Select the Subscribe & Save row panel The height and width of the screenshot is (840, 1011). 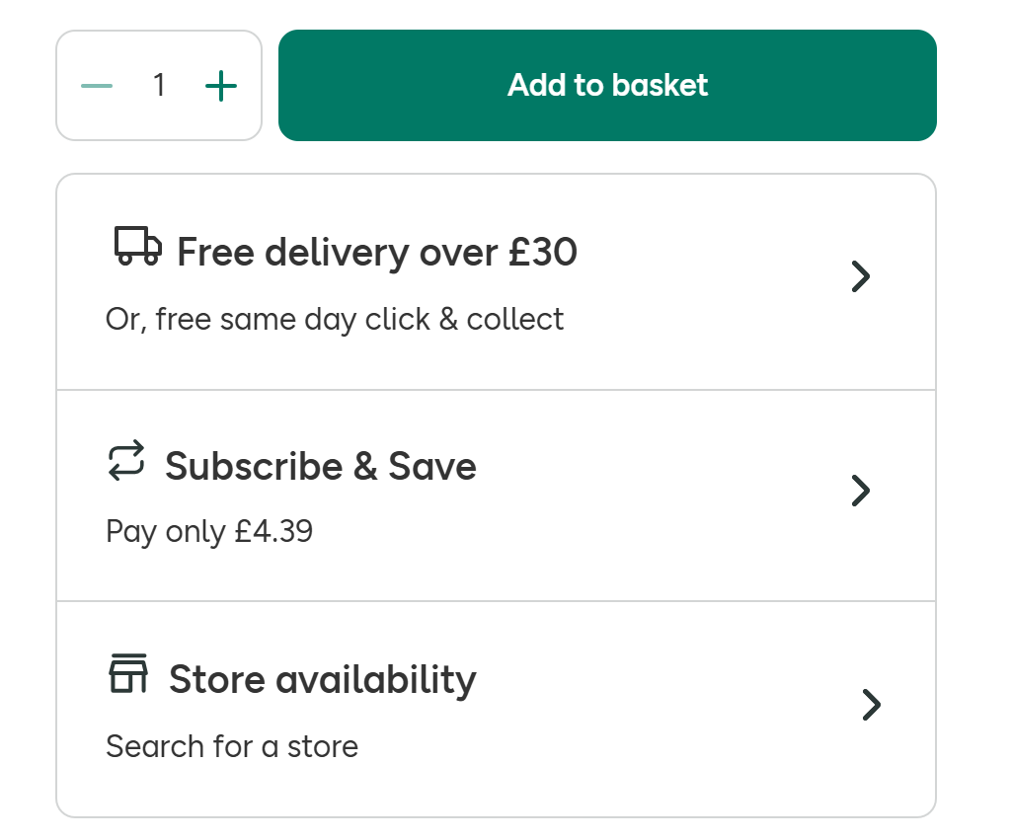coord(496,496)
